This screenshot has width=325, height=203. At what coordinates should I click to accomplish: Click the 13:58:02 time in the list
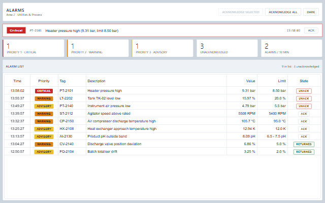tap(17, 91)
